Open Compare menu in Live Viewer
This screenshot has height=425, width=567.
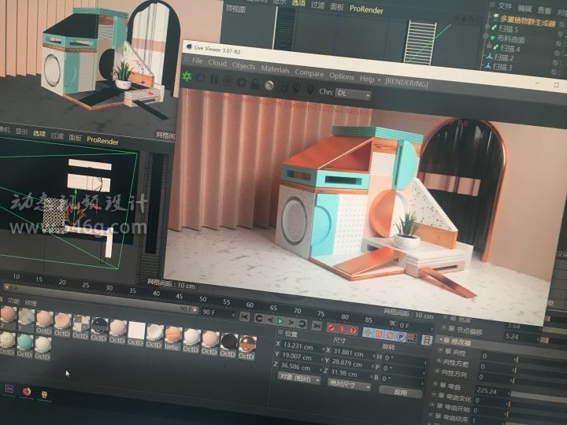click(309, 72)
